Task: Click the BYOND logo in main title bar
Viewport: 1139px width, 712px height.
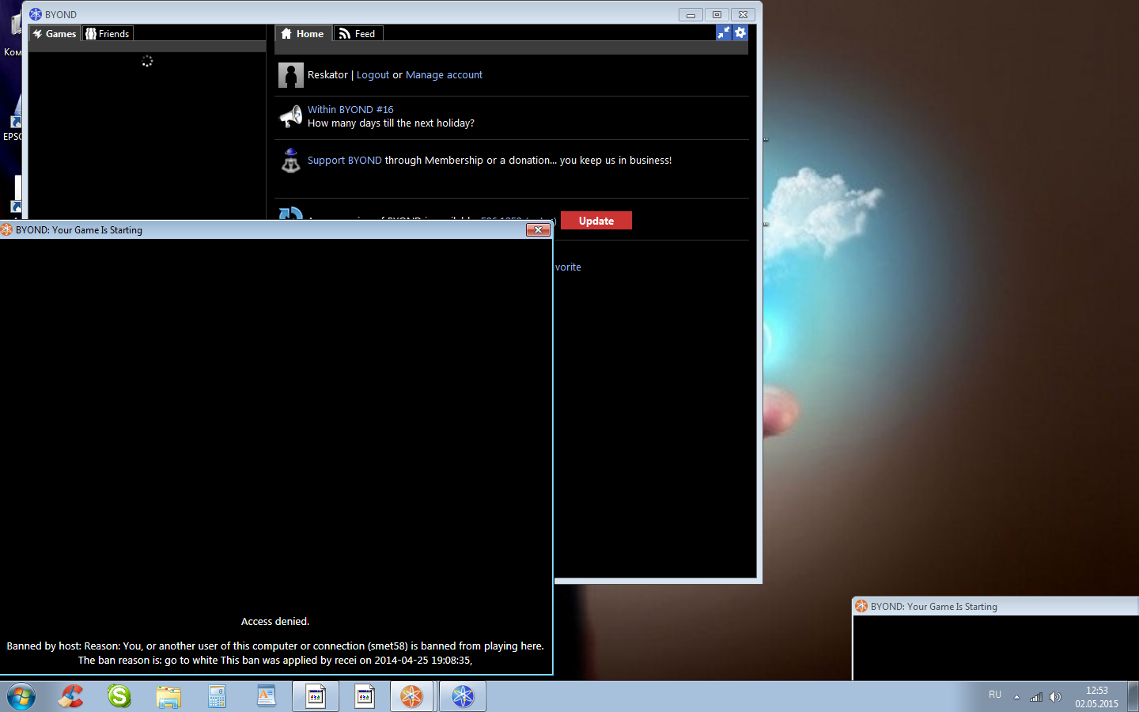Action: point(36,14)
